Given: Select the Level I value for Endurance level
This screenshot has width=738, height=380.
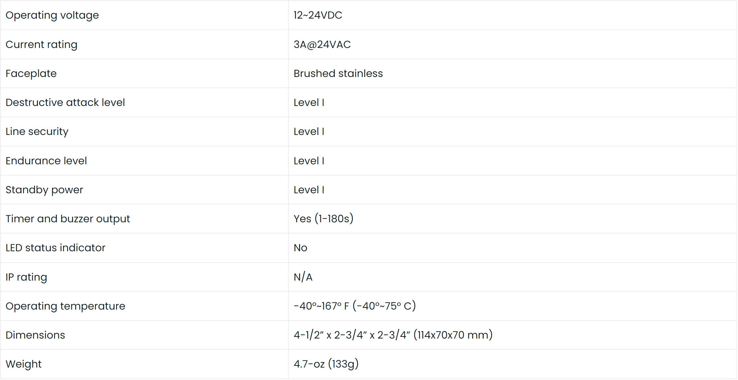Looking at the screenshot, I should 309,161.
